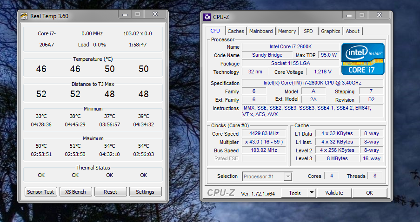
Task: Click the CPU-Z title bar icon
Action: 207,17
